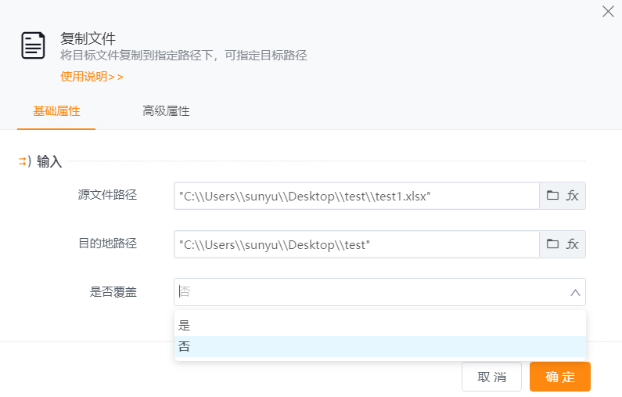Open the 使用说明>> help link

[92, 77]
